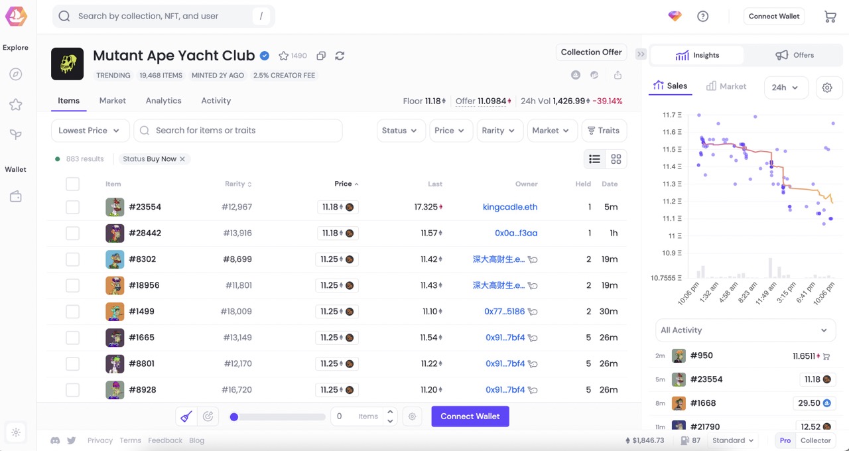Open the Discord icon in the footer
Viewport: 849px width, 451px height.
[x=55, y=440]
